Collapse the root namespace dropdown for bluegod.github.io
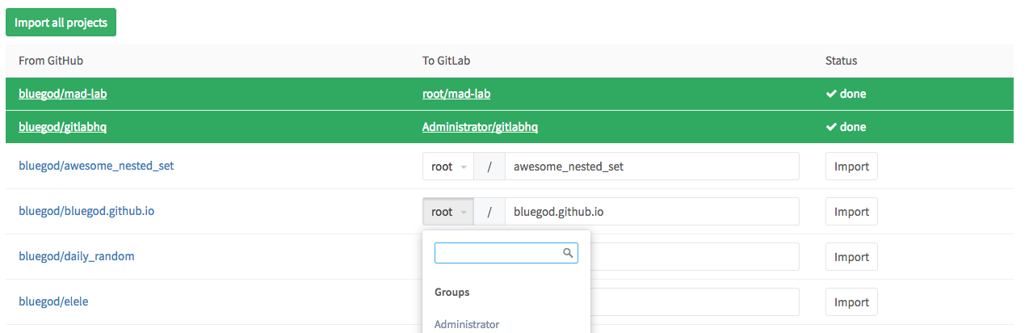Screen dimensions: 1029x333 [x=448, y=212]
